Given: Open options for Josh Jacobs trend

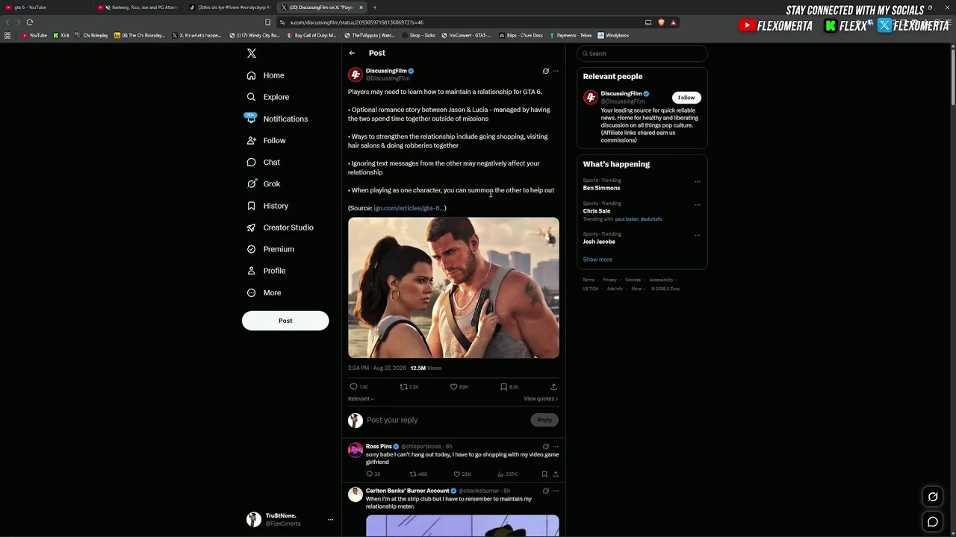Looking at the screenshot, I should (698, 235).
